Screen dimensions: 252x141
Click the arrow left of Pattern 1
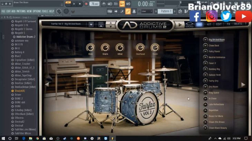156,11
